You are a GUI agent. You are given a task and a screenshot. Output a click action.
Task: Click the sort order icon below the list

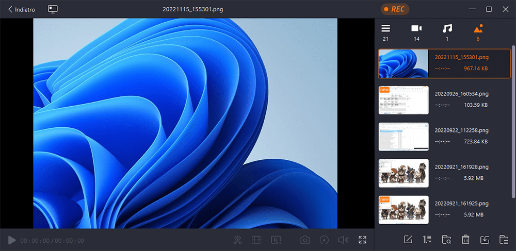coord(427,240)
